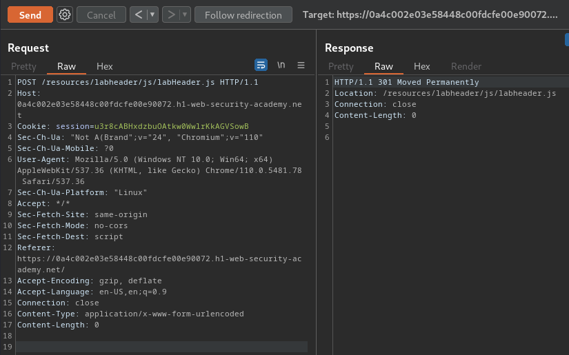
Task: Switch Response to Pretty tab
Action: 341,66
